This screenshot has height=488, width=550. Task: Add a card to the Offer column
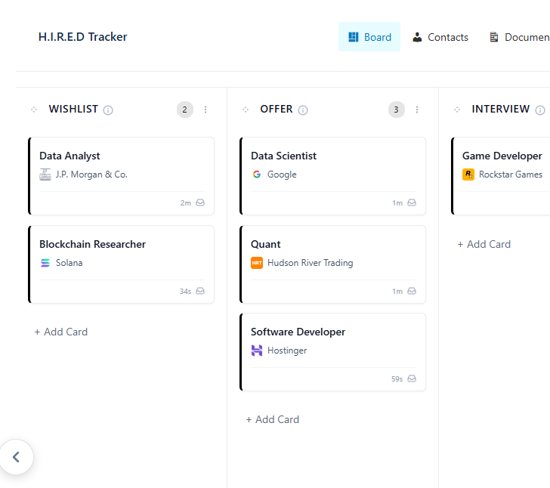(x=273, y=419)
